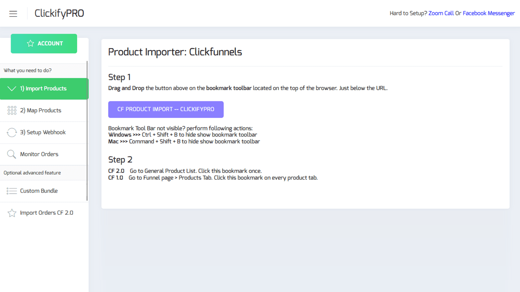The height and width of the screenshot is (292, 520).
Task: Click the Setup Webhook sync icon
Action: 12,132
